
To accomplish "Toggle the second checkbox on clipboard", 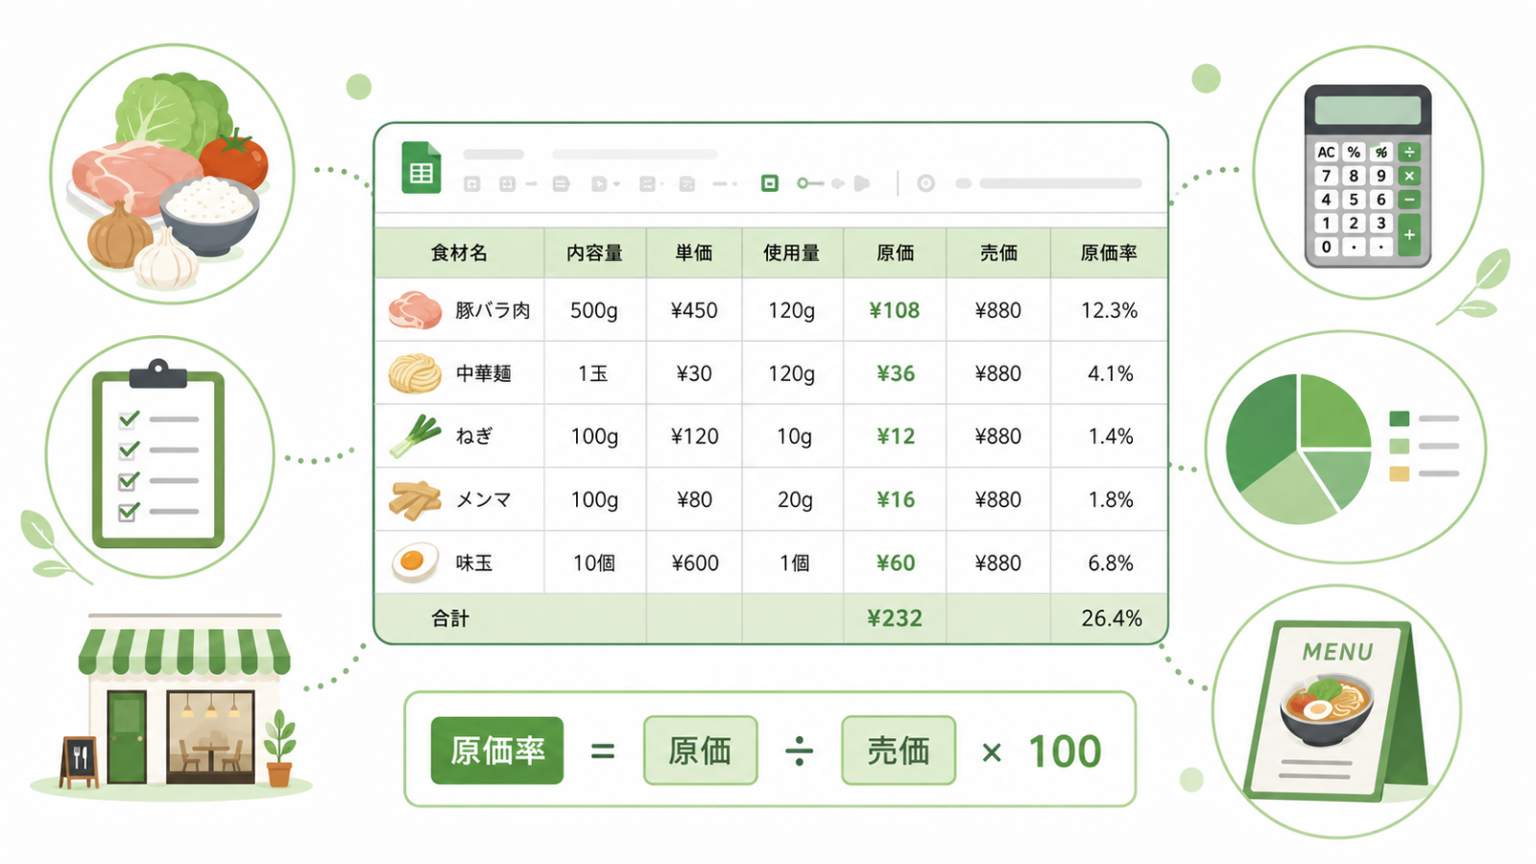I will (129, 449).
